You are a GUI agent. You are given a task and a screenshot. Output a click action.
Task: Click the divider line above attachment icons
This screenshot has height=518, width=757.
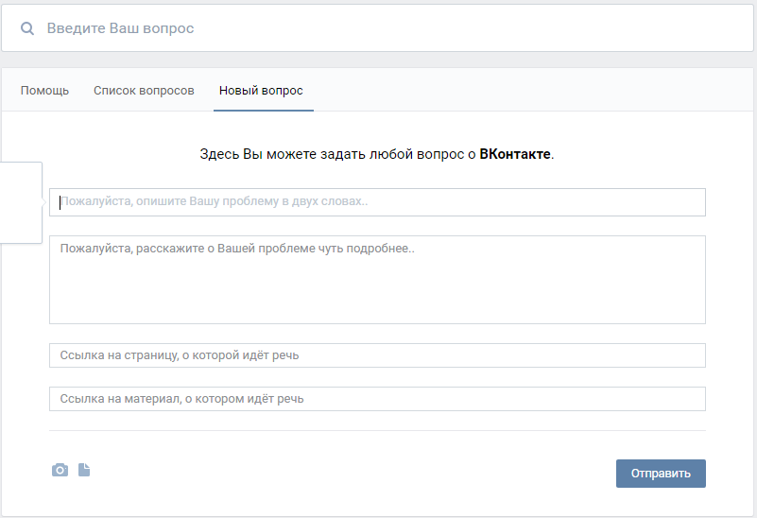coord(378,431)
